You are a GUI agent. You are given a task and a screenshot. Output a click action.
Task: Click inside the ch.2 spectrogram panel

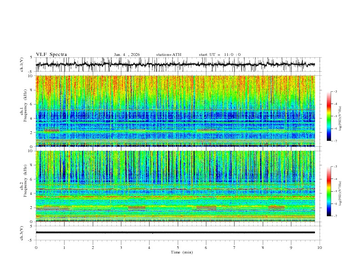175,186
